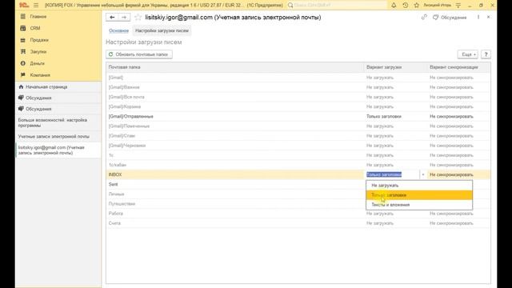Click the Почтовая папка column header
Image resolution: width=512 pixels, height=288 pixels.
(x=235, y=67)
